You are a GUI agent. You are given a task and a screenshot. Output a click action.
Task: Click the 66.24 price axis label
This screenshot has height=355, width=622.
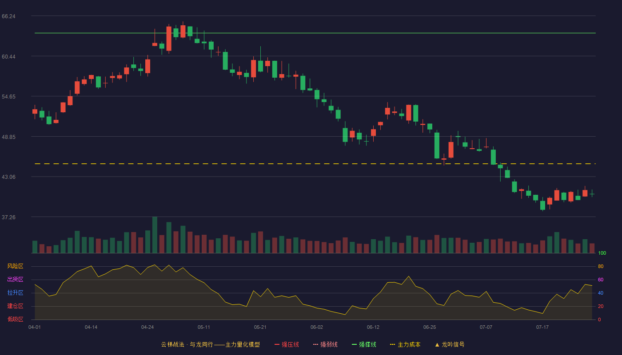coord(8,16)
